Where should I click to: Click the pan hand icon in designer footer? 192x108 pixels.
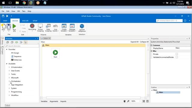[x=124, y=101]
